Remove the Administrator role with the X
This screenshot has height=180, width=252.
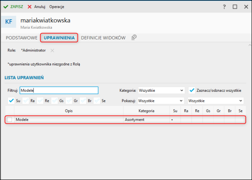[x=52, y=51]
